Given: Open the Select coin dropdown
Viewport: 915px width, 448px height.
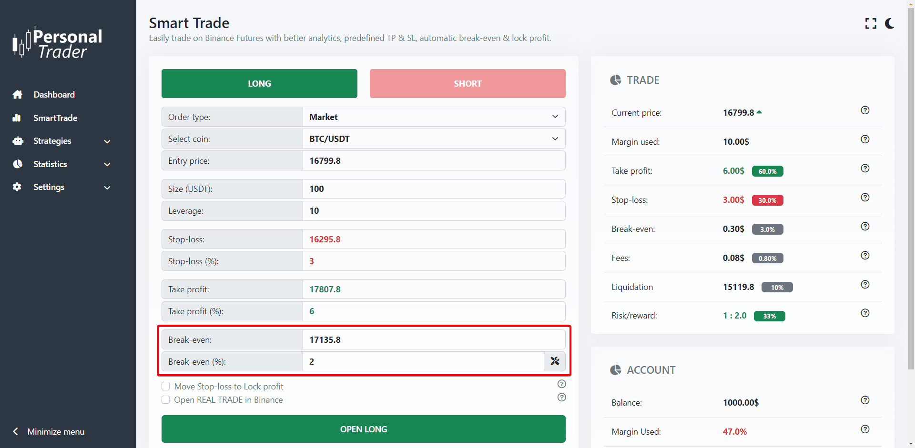Looking at the screenshot, I should pos(434,139).
